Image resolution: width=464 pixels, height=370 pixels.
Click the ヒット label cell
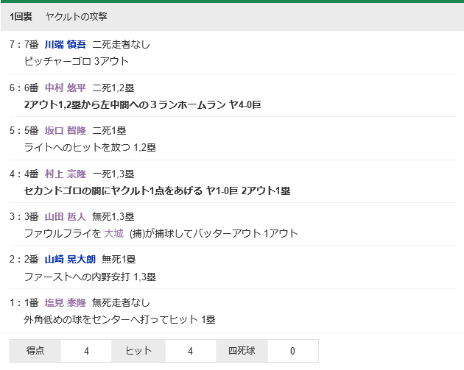[138, 351]
